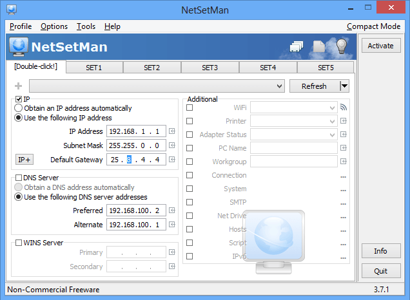Tick the Workgroup checkbox

pos(190,162)
